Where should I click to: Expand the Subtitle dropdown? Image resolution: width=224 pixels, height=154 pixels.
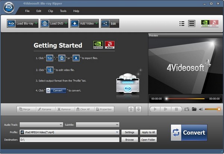tap(97, 125)
